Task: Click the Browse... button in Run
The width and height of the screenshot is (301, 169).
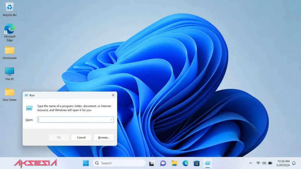Action: point(104,137)
